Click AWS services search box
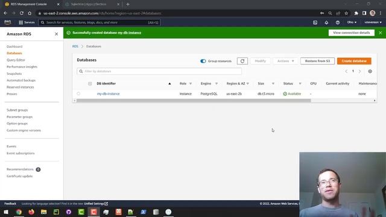Viewport: 386px width, 217px height. (99, 22)
